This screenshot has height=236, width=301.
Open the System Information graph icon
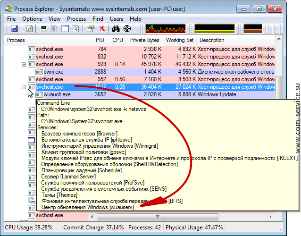coord(44,29)
